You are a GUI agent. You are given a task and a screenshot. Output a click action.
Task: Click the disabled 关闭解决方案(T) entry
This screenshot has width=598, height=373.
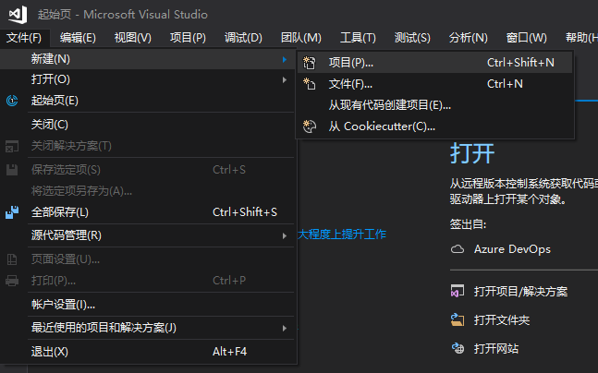[148, 146]
